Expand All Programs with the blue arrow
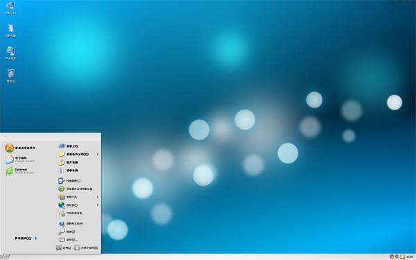 click(36, 239)
